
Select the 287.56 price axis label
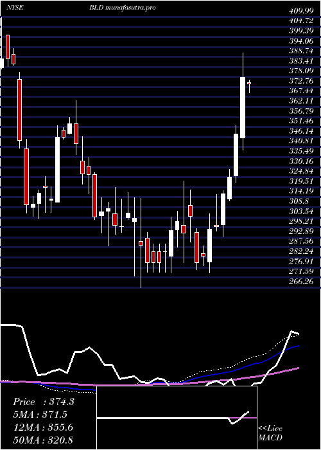pos(300,241)
